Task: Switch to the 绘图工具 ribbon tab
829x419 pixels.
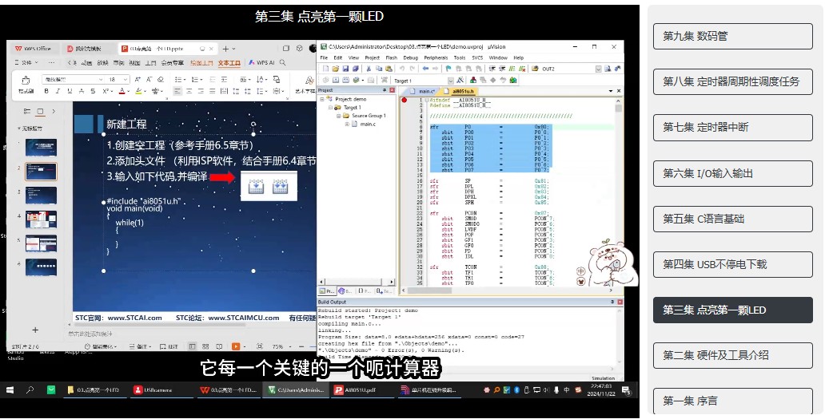Action: click(x=201, y=63)
